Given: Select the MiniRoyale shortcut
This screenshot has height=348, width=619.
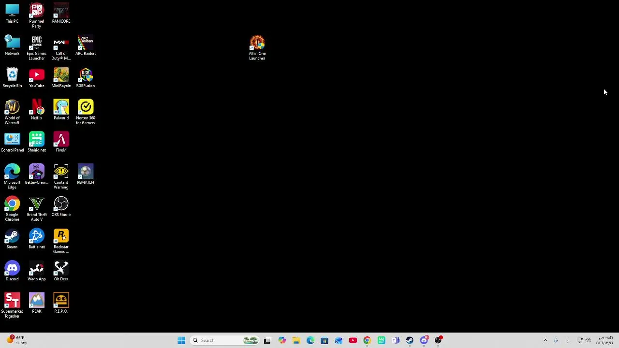Looking at the screenshot, I should 61,78.
